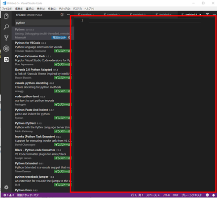The width and height of the screenshot is (217, 198).
Task: Open the 選択(C) menu
Action: tap(30, 9)
